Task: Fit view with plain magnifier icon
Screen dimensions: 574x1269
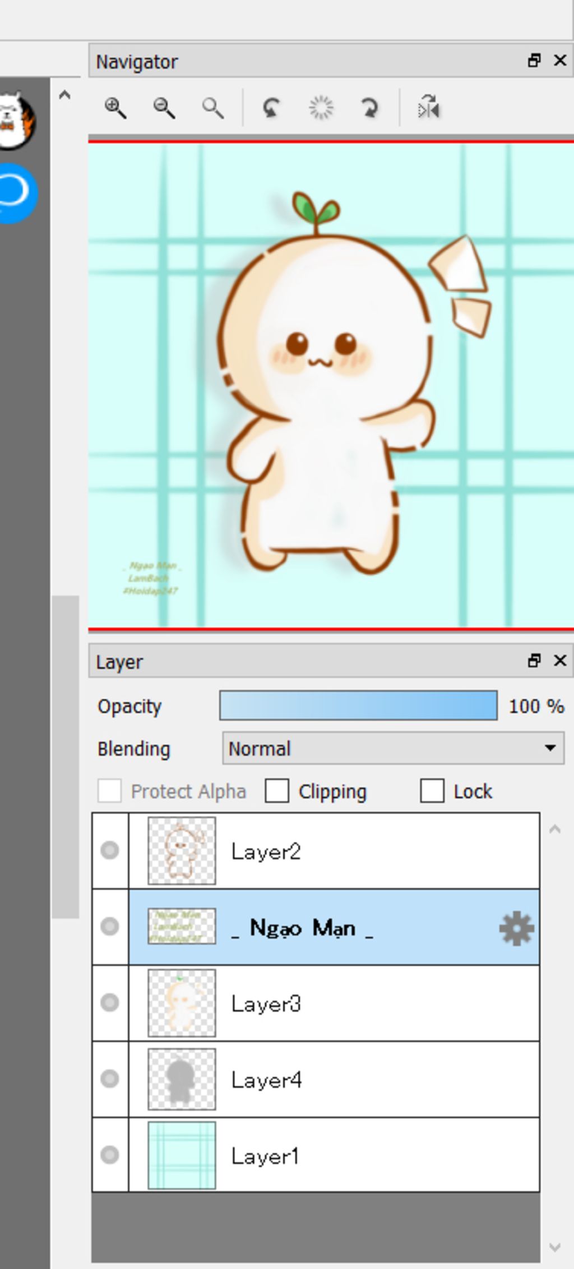Action: [x=212, y=107]
